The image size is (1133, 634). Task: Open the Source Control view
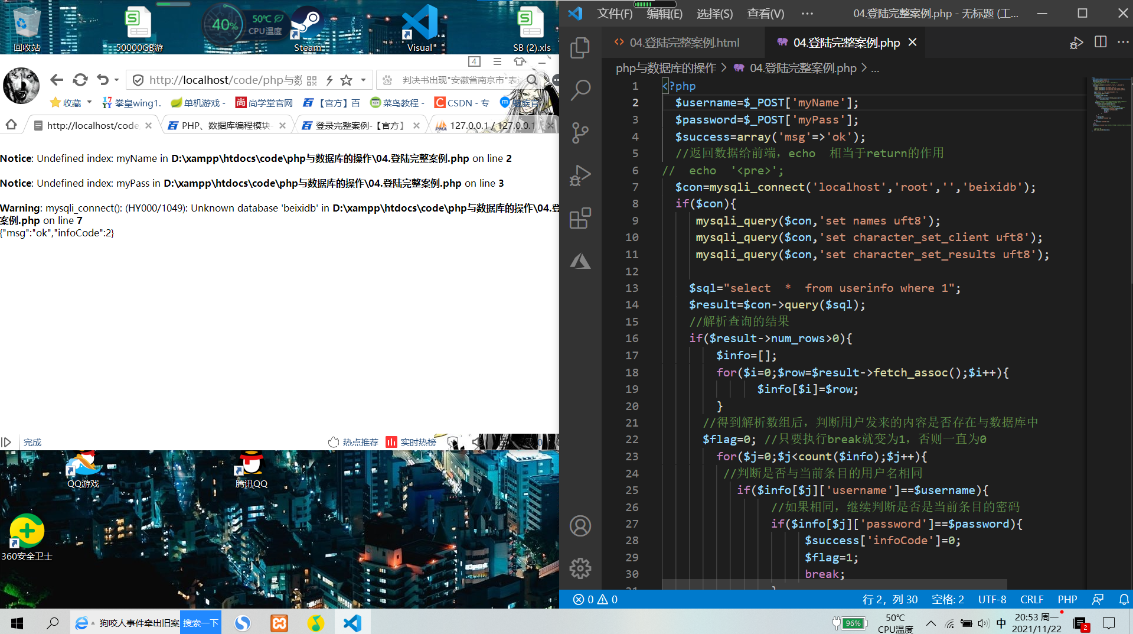tap(580, 133)
